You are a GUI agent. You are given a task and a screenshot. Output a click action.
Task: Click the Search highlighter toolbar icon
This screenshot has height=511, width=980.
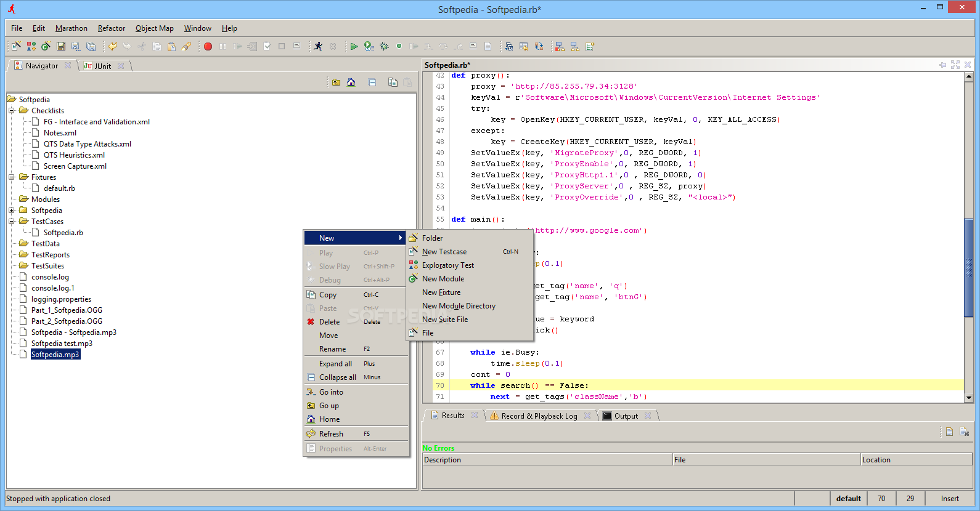point(186,46)
